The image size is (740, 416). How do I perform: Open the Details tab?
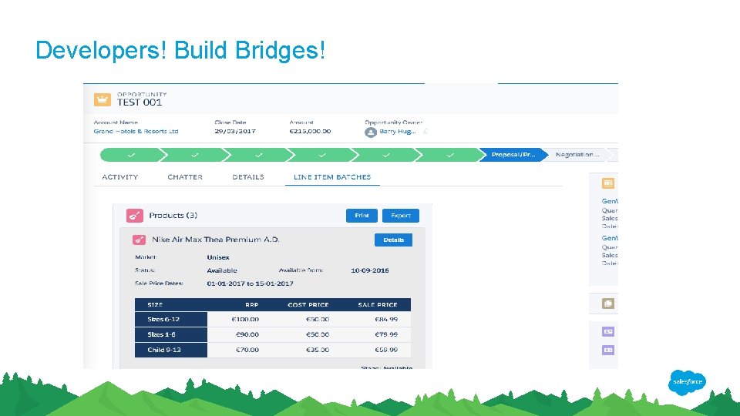[x=248, y=177]
